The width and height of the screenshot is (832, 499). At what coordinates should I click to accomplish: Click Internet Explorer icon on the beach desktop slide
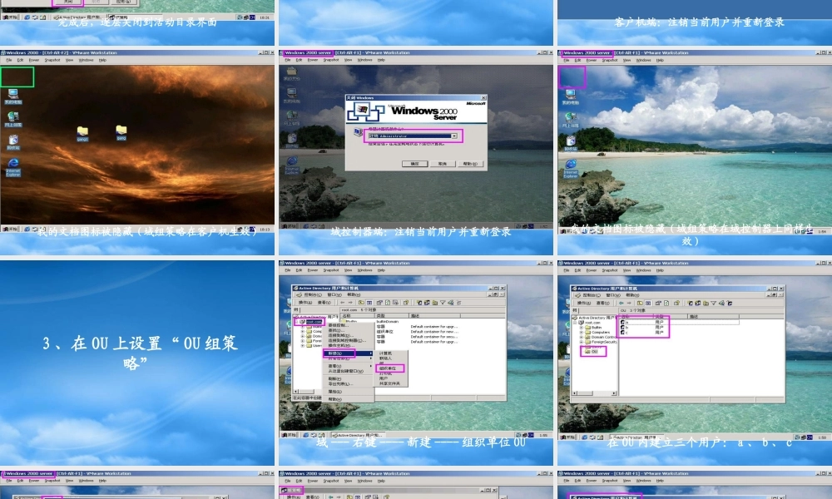coord(571,168)
